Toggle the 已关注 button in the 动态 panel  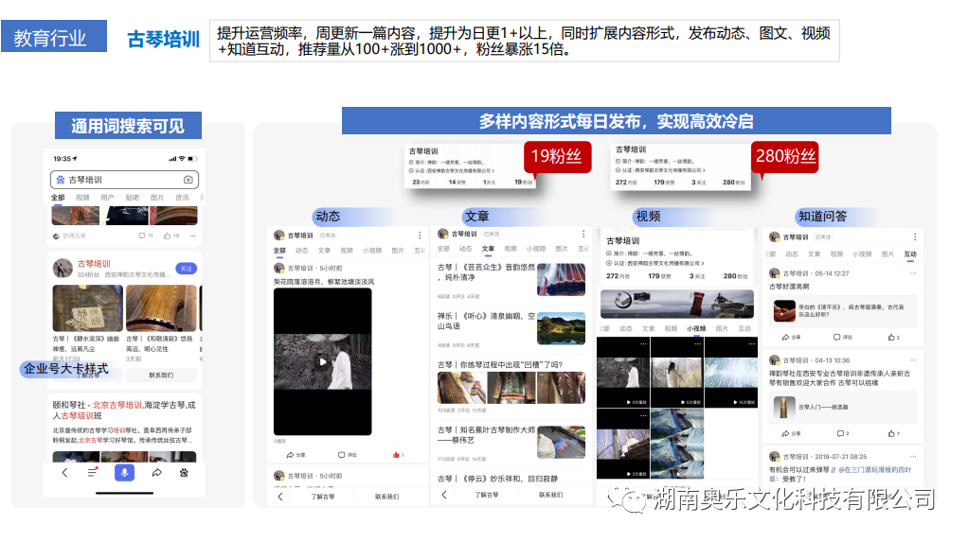pyautogui.click(x=328, y=236)
